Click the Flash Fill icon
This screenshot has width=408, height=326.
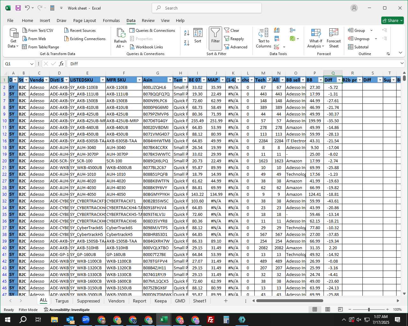277,30
